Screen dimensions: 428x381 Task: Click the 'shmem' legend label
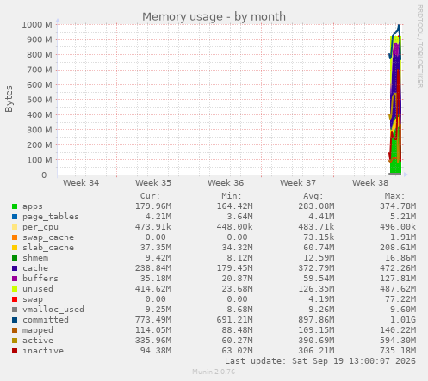pyautogui.click(x=35, y=258)
